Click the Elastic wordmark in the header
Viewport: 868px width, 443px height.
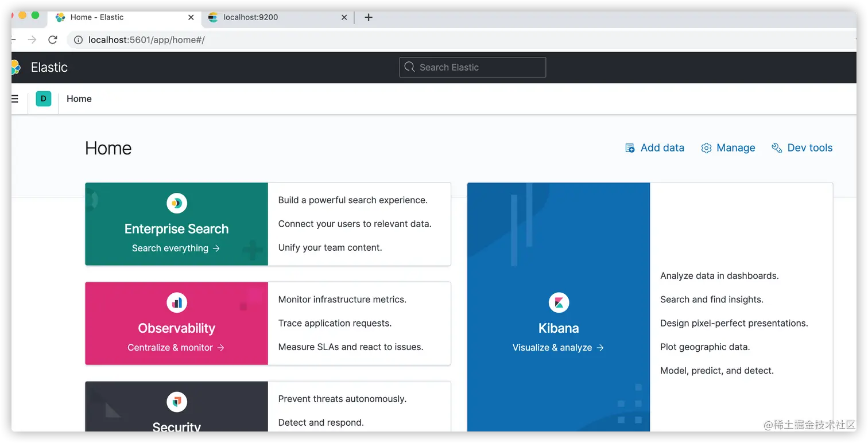(x=49, y=67)
